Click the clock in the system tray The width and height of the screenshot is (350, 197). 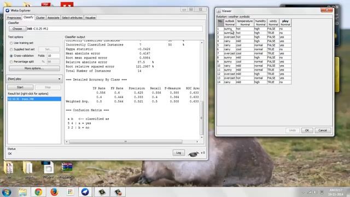[336, 192]
